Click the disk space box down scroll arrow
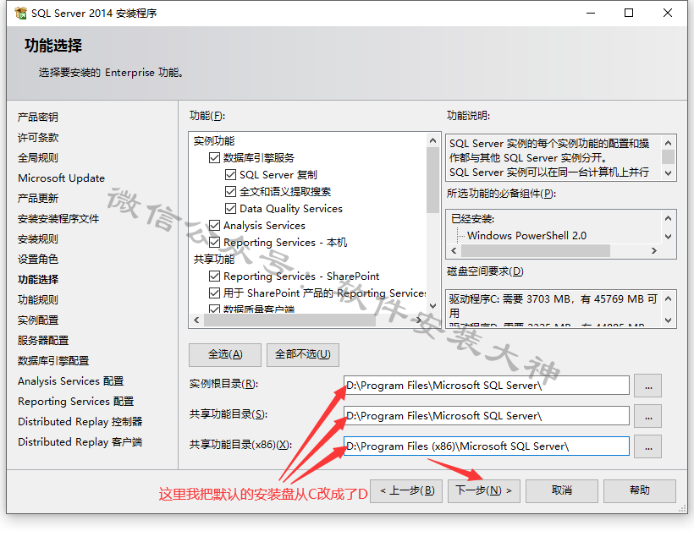 (669, 320)
